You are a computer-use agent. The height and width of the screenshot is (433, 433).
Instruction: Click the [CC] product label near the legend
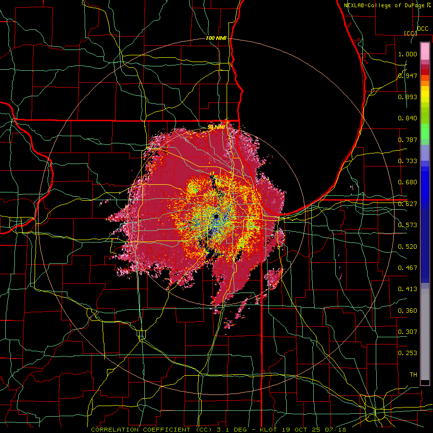pos(410,33)
